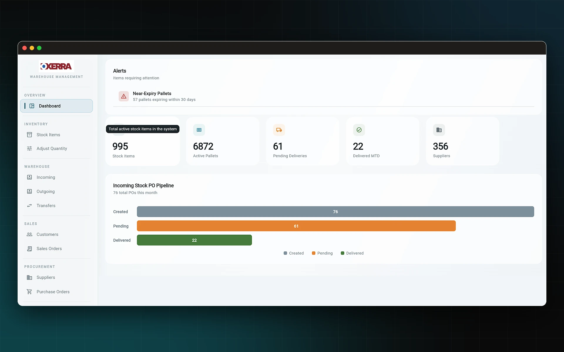Click the Pending Deliveries truck icon
The height and width of the screenshot is (352, 564).
[279, 130]
